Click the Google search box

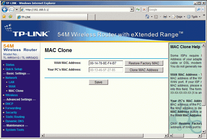(x=171, y=10)
